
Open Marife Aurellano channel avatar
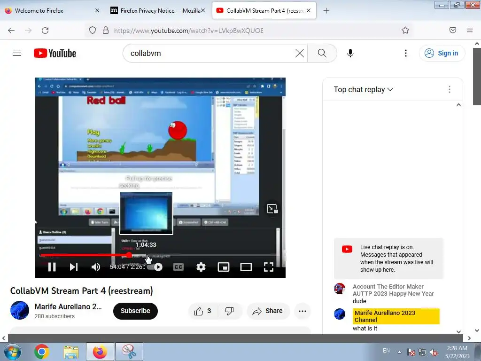(x=20, y=310)
